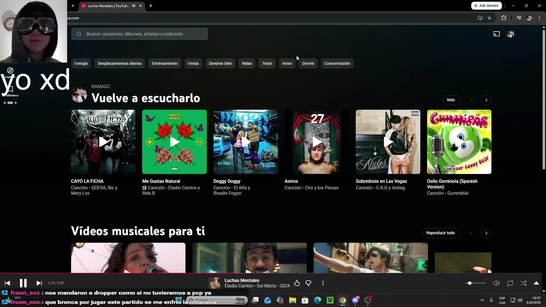Open Microsoft Store from the taskbar

(305, 300)
